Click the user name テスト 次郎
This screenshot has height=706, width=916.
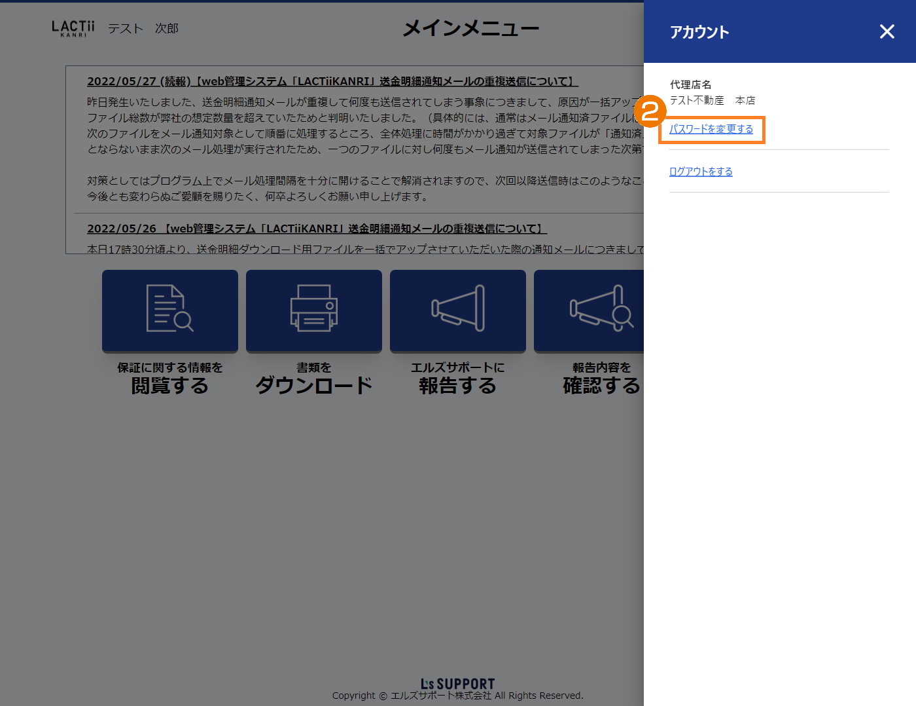pos(143,28)
